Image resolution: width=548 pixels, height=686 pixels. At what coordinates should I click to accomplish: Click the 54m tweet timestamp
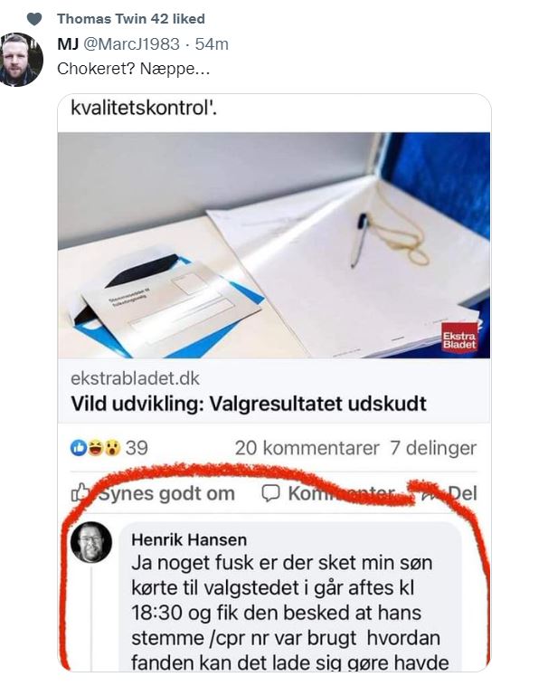(x=212, y=44)
